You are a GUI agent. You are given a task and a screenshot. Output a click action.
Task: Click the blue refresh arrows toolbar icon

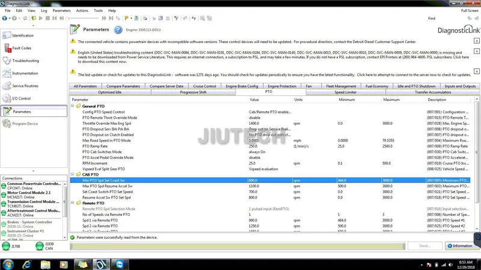coord(194,19)
